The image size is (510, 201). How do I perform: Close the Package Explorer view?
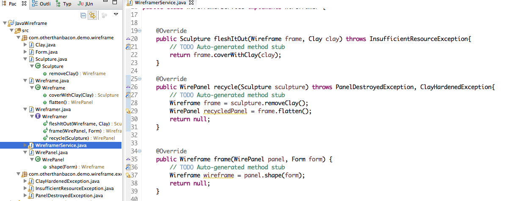(23, 4)
